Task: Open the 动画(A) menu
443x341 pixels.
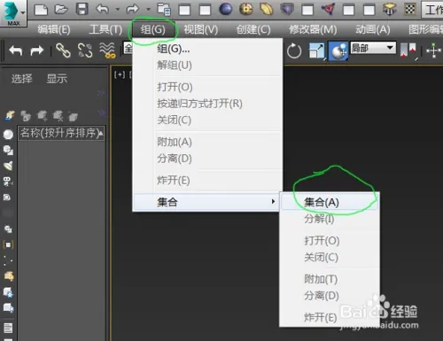Action: click(373, 29)
